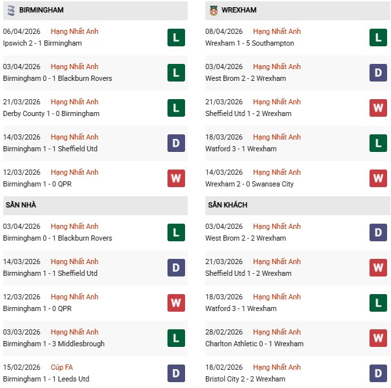Select the SÂN KHÁCH section header

click(227, 205)
